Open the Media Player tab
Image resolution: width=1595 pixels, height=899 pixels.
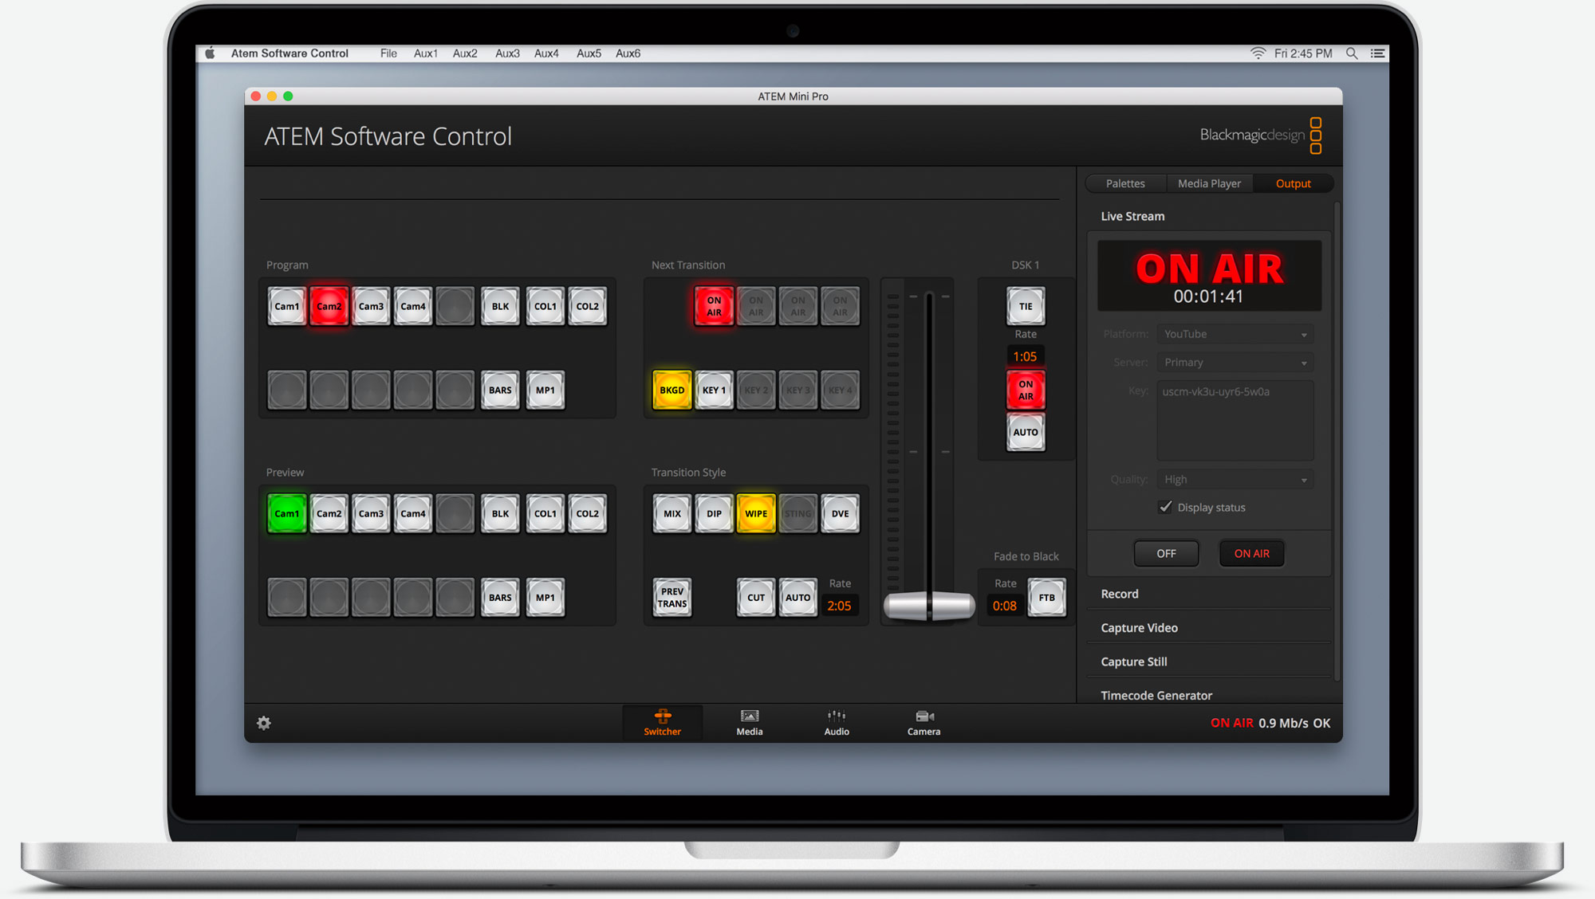(1207, 183)
